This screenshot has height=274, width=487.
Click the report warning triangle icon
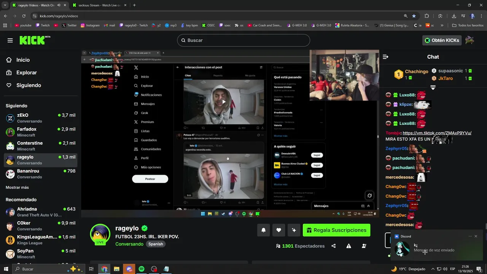click(349, 246)
